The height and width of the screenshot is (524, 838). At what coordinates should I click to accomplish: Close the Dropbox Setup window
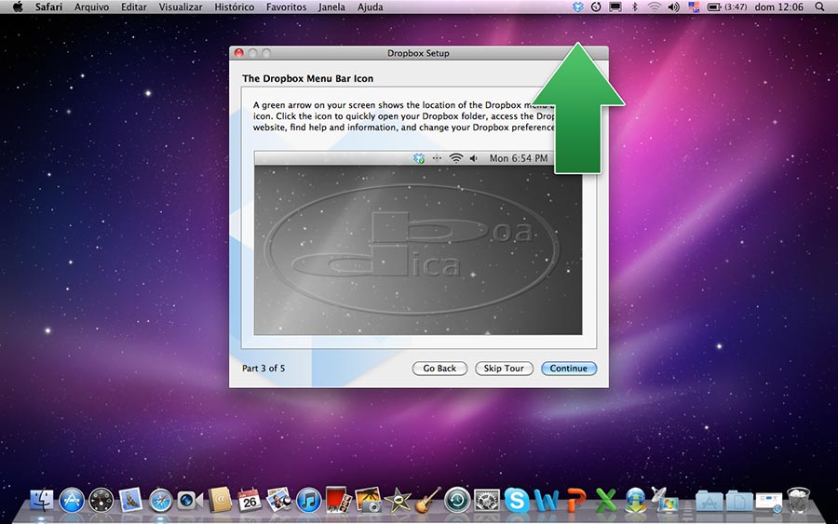pos(239,53)
